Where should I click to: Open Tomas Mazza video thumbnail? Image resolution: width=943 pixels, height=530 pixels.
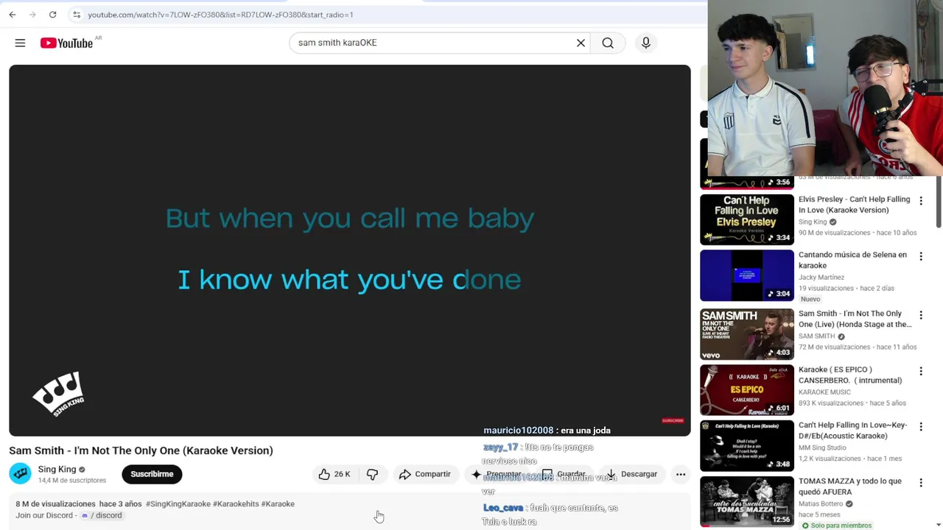point(747,502)
